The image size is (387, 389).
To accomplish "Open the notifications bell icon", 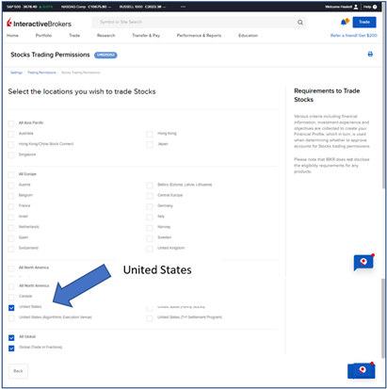I will pyautogui.click(x=345, y=22).
